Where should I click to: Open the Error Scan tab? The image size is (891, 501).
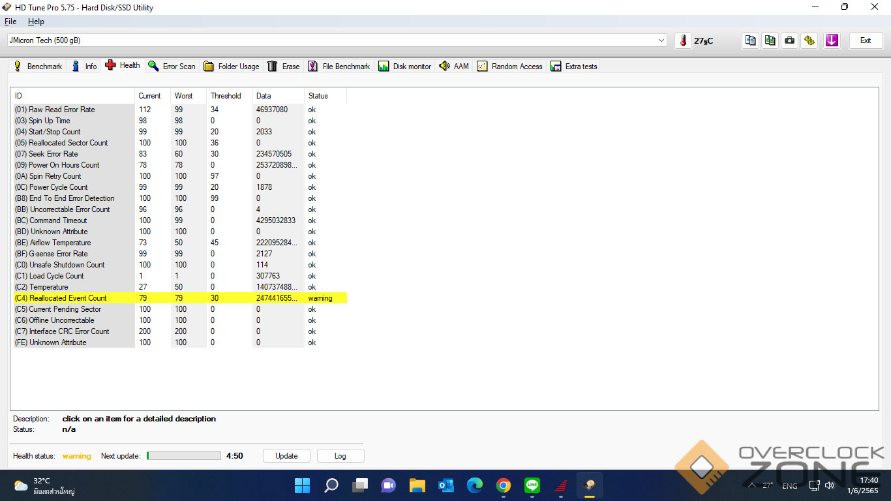(172, 67)
